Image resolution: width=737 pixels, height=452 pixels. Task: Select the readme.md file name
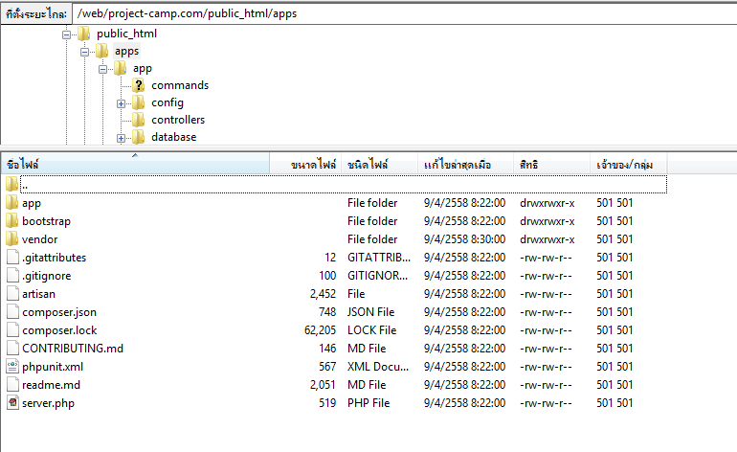[x=52, y=385]
